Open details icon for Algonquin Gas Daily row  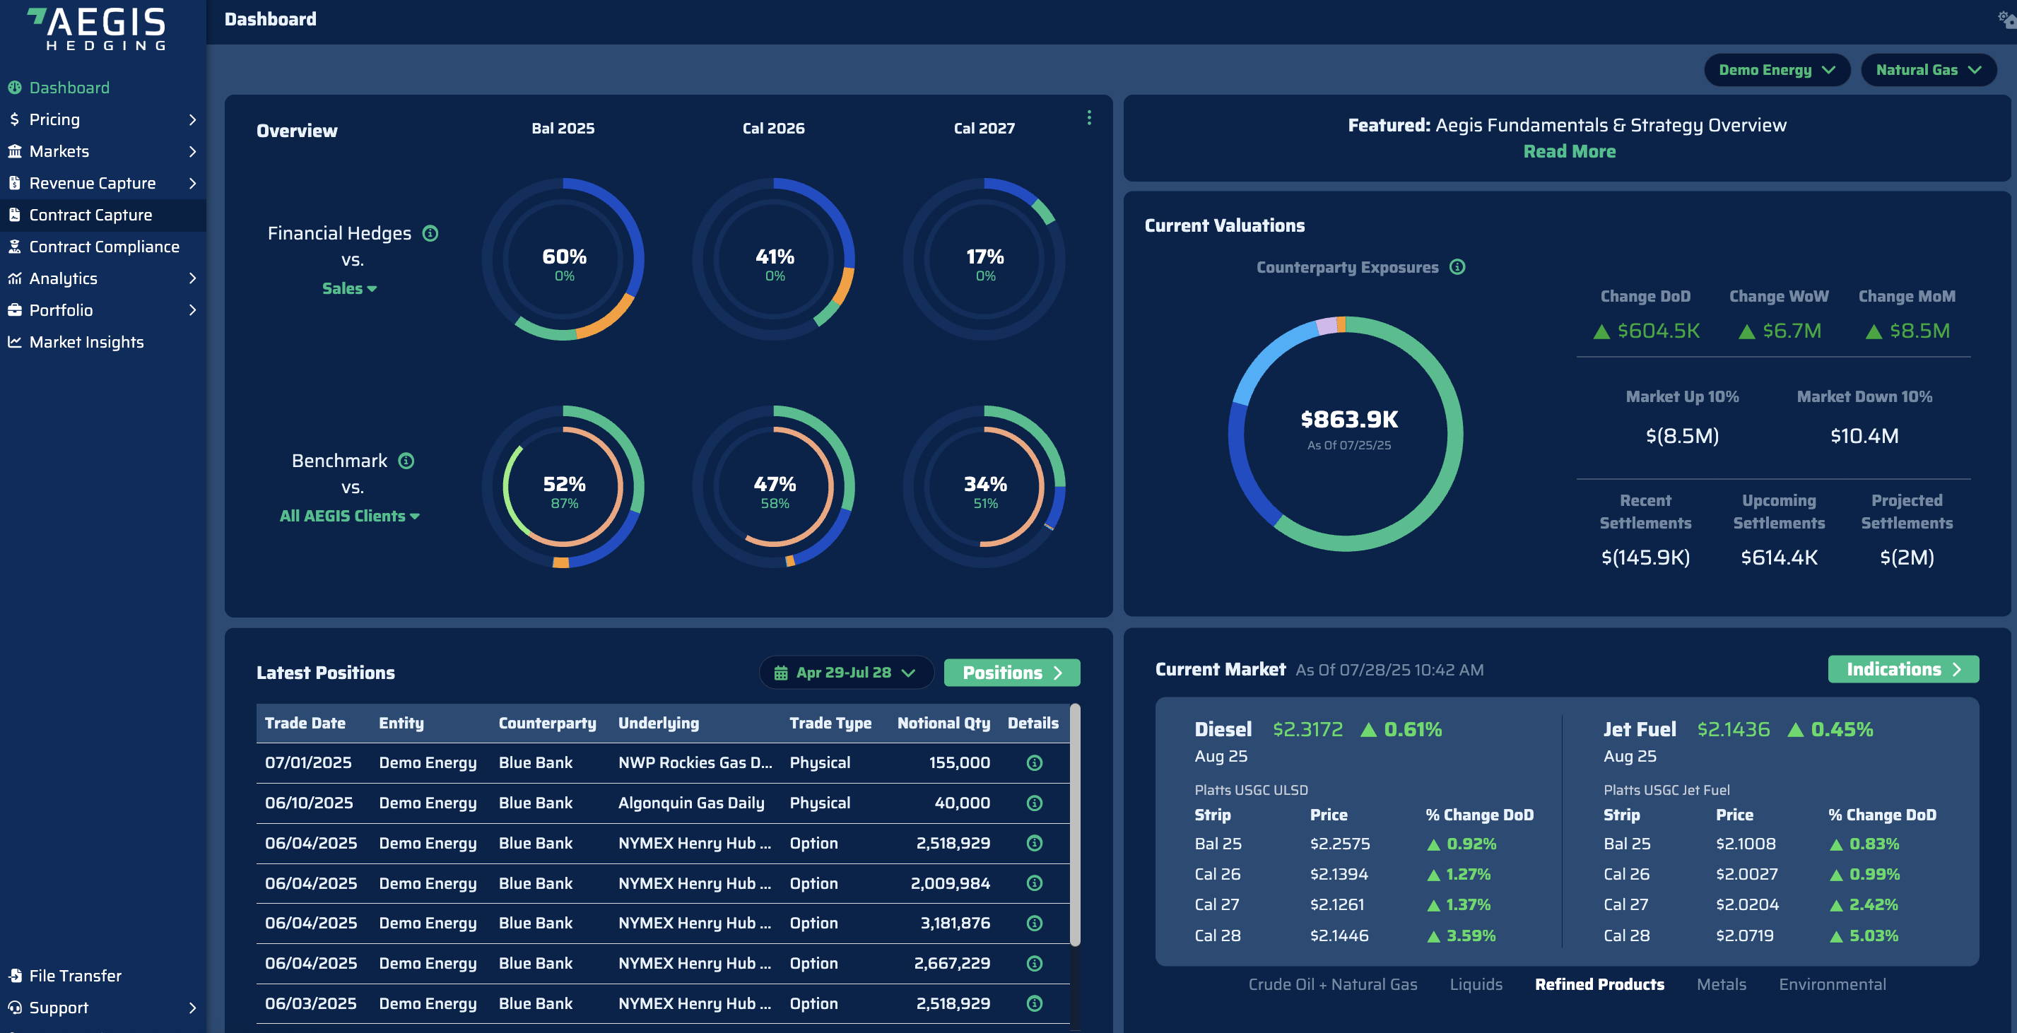click(x=1033, y=803)
